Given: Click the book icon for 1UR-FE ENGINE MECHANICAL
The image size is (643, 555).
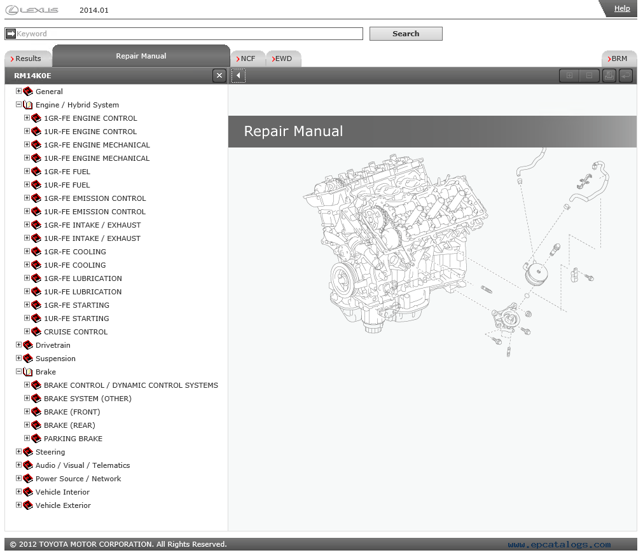Looking at the screenshot, I should click(36, 158).
